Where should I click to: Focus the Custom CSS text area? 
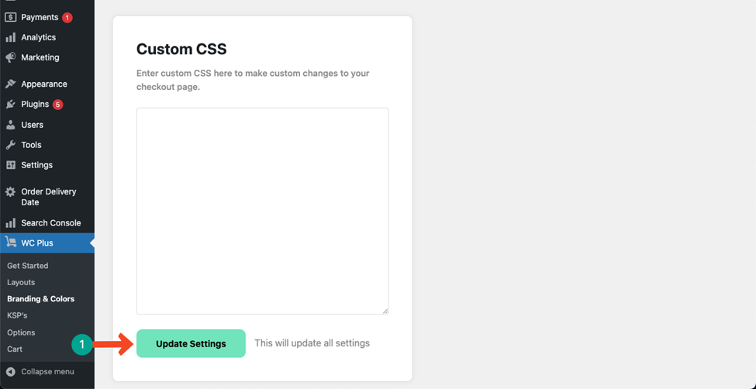coord(262,211)
